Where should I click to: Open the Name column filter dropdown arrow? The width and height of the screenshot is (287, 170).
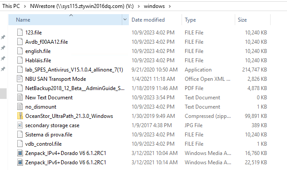point(125,19)
